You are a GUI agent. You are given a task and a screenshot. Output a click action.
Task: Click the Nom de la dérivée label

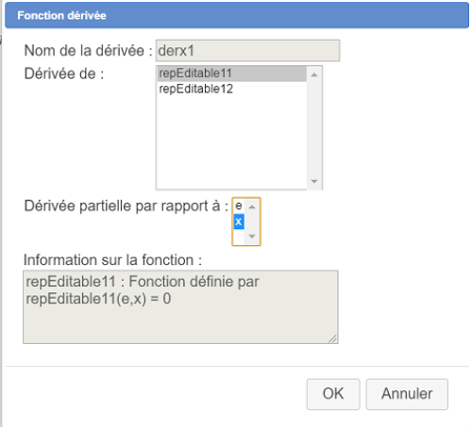[89, 51]
